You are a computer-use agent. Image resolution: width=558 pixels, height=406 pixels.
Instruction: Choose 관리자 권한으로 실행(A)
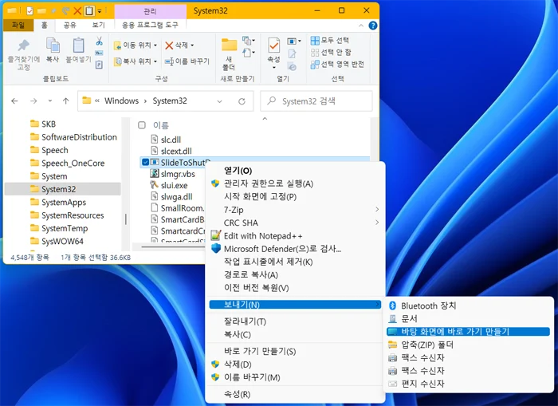tap(296, 183)
